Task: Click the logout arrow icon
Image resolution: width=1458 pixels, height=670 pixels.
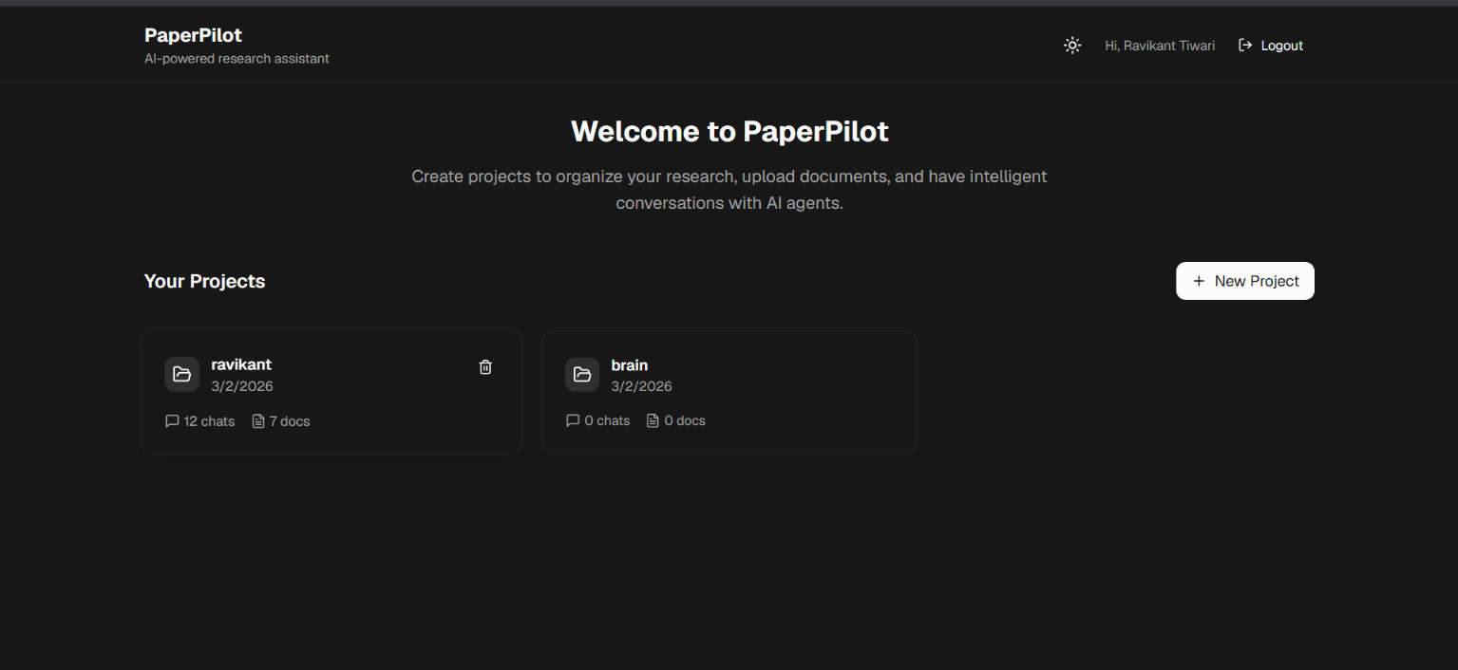Action: (x=1245, y=46)
